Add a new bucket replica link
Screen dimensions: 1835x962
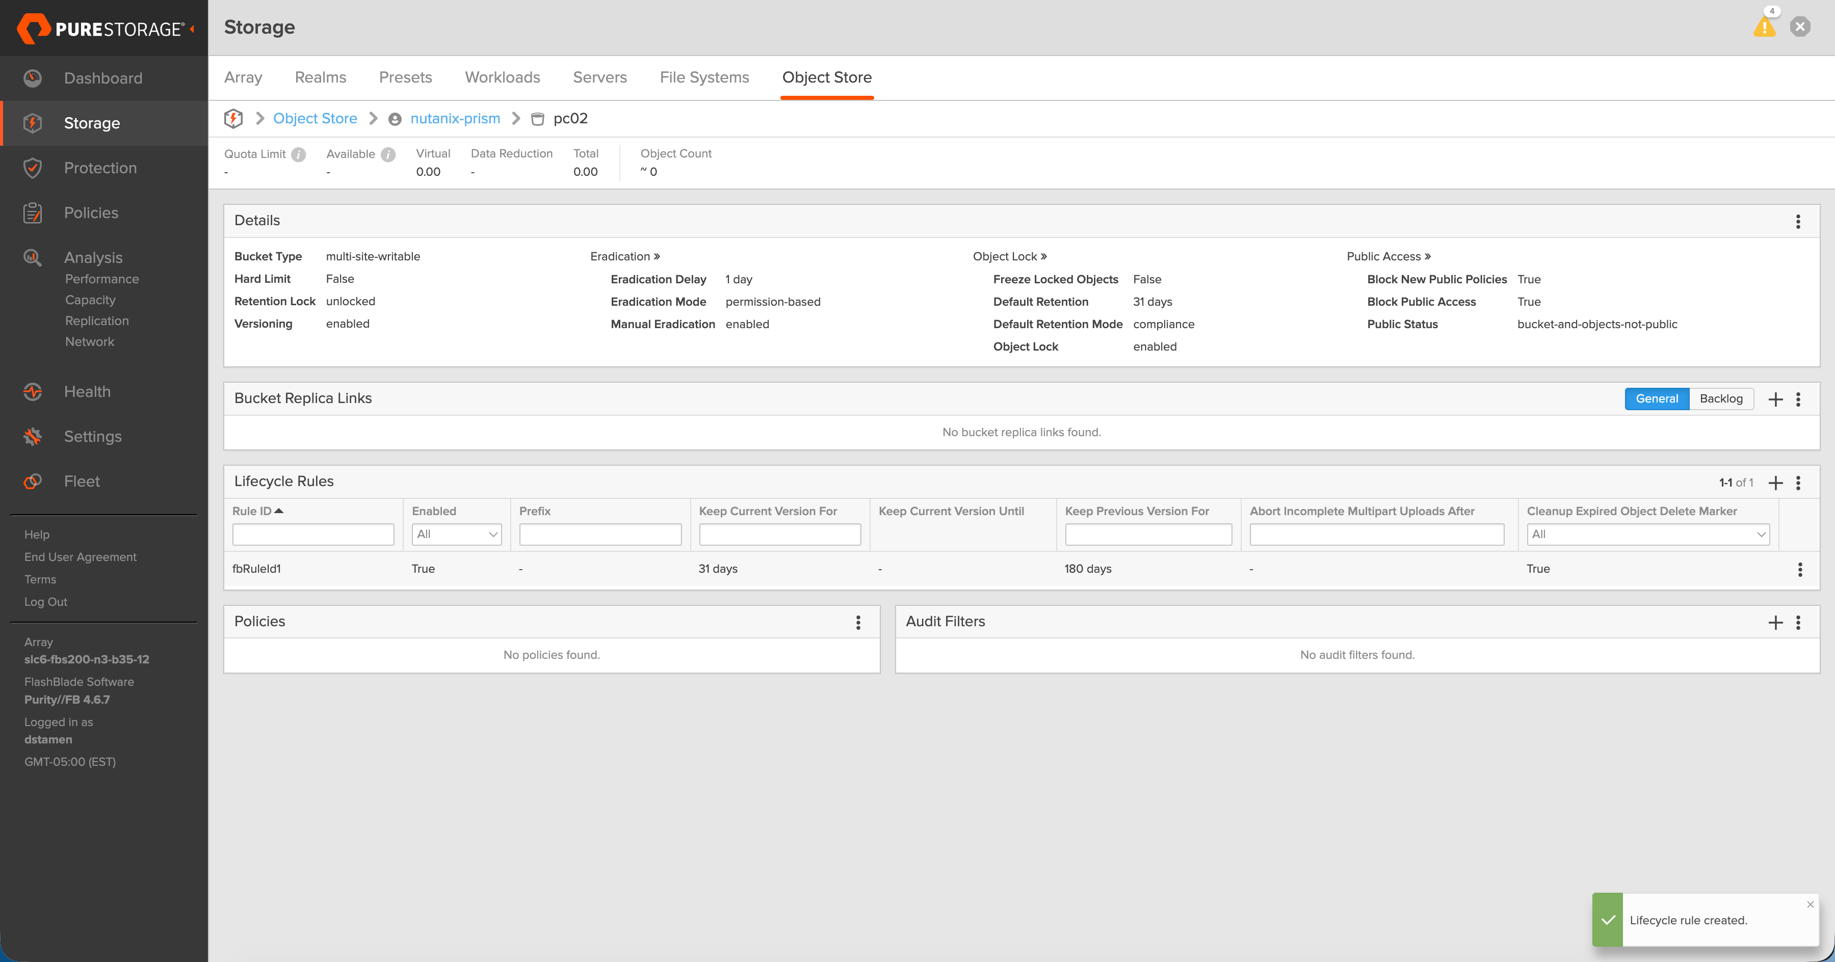(1775, 399)
